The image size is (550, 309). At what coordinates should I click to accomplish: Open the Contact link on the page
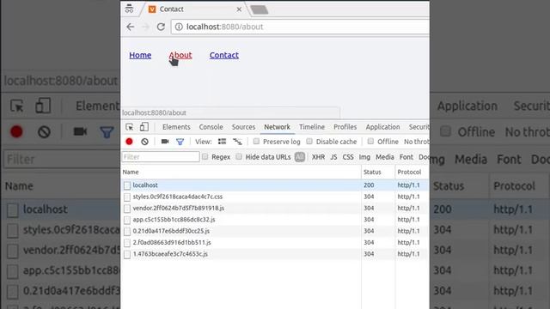[x=223, y=55]
